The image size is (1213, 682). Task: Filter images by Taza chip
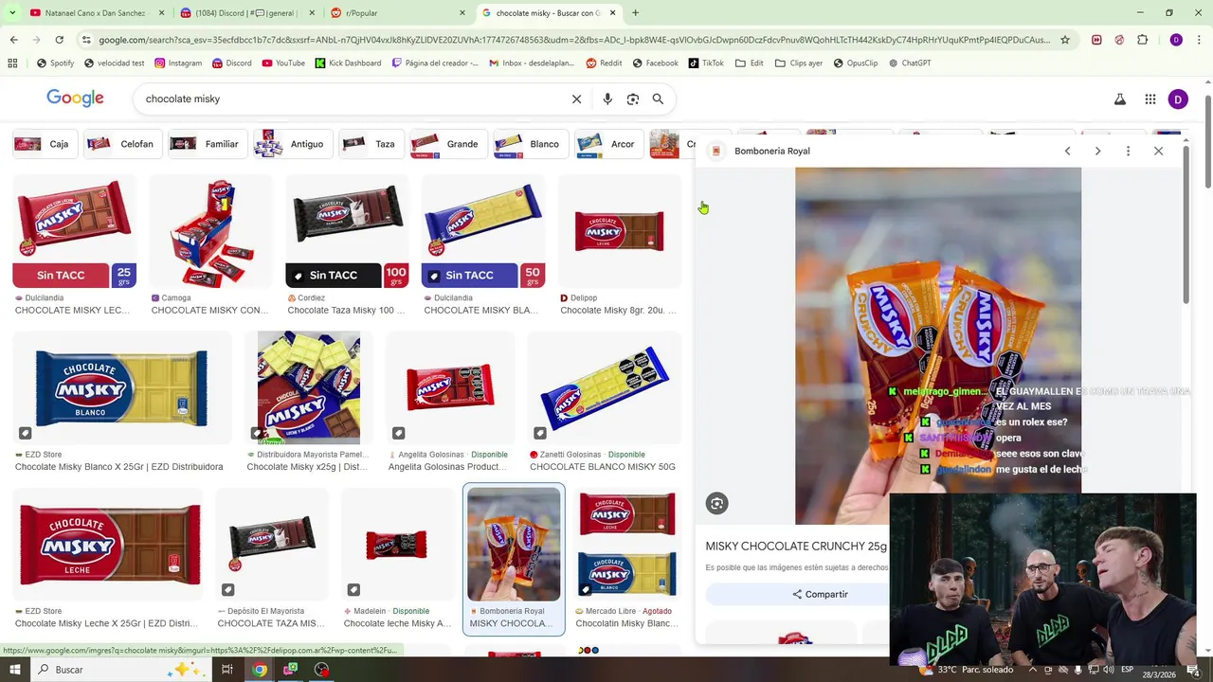(371, 144)
